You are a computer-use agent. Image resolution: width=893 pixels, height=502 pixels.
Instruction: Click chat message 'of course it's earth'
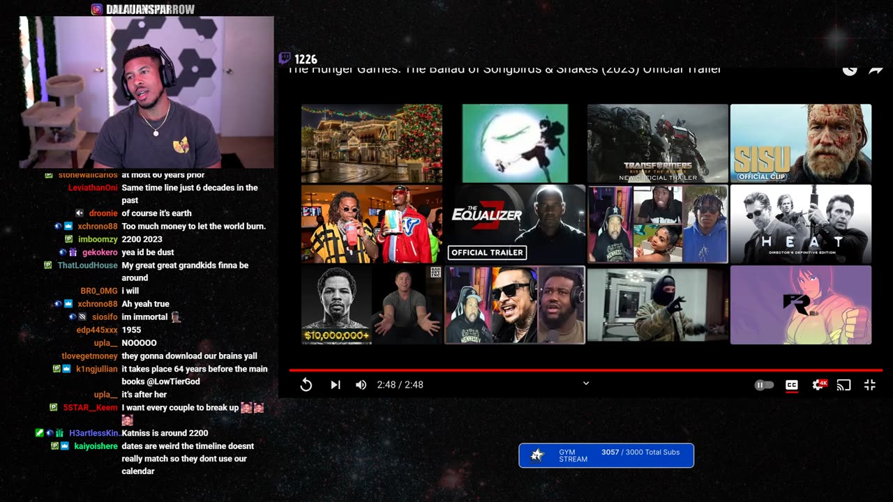click(x=156, y=213)
